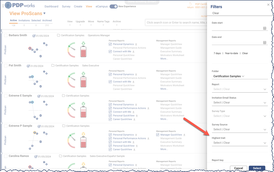Open the Survey menu
The image size is (274, 172).
(66, 6)
